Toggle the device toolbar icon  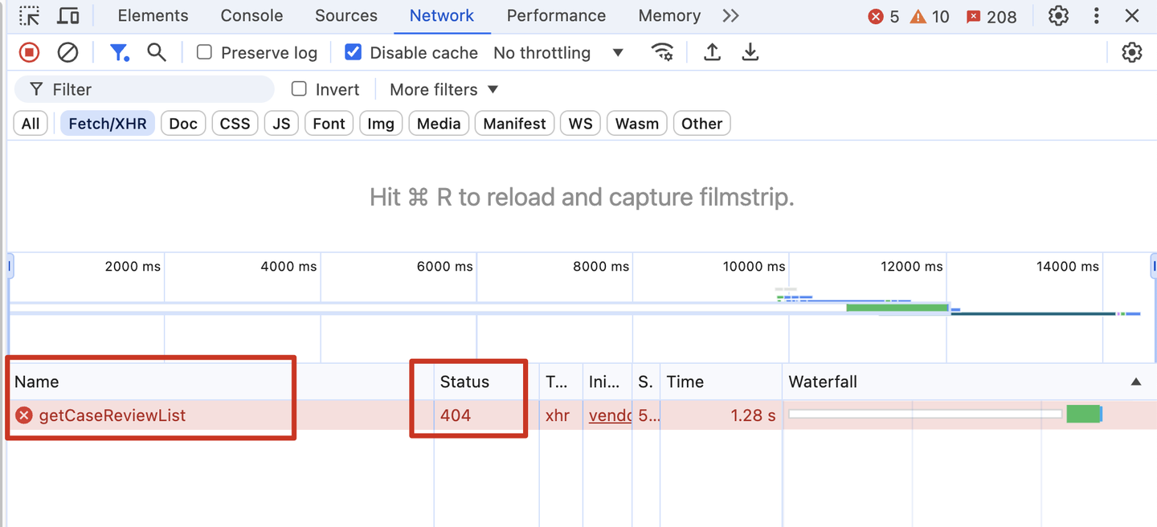click(x=69, y=16)
